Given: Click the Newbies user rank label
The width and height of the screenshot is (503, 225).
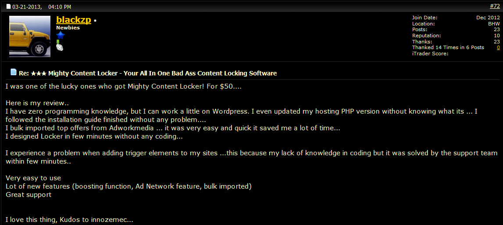Looking at the screenshot, I should 68,28.
